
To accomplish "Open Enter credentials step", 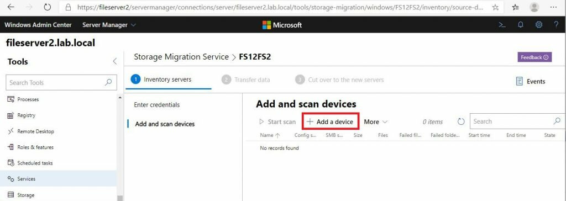I will coord(156,105).
